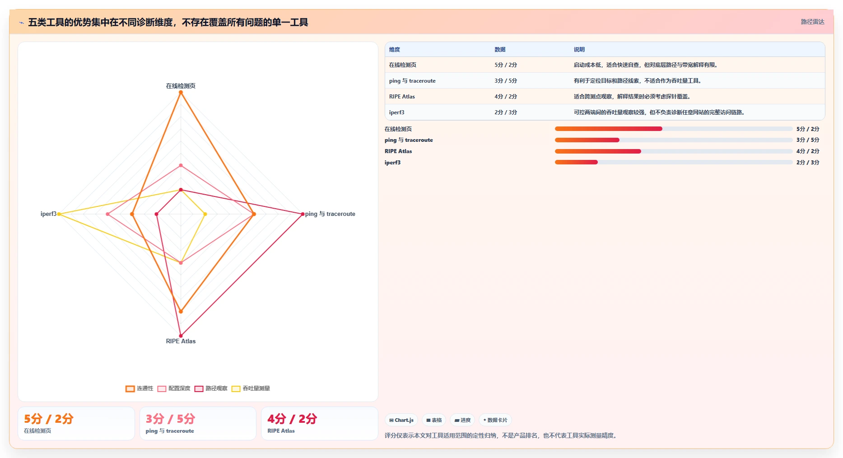
Task: Open the 4分 / 2分 RIPE Atlas stat card
Action: [x=320, y=423]
